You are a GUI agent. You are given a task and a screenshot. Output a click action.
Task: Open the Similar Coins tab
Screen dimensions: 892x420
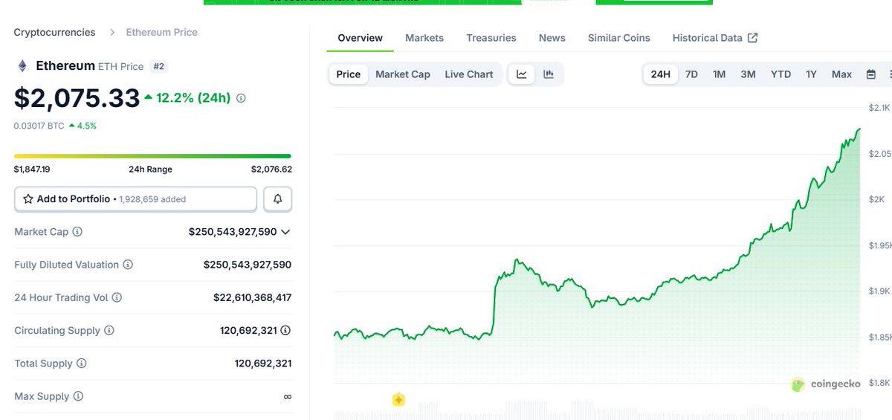(619, 38)
